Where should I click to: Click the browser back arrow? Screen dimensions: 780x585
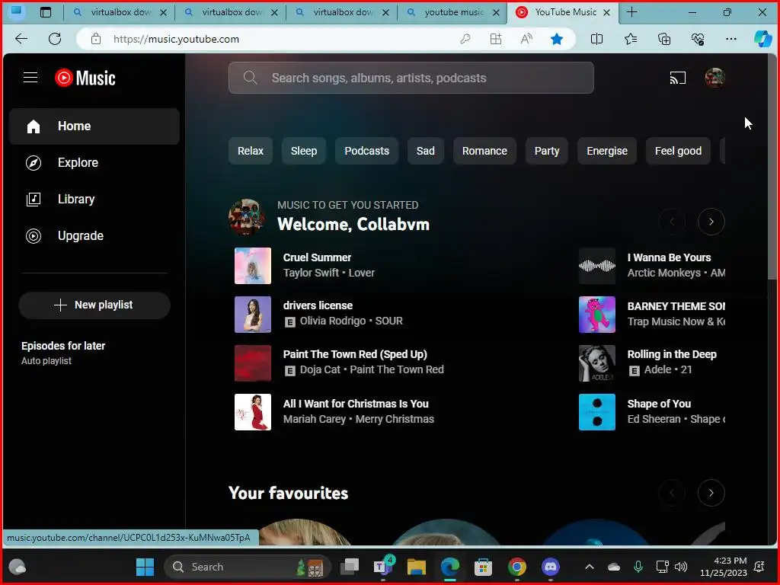pos(21,39)
